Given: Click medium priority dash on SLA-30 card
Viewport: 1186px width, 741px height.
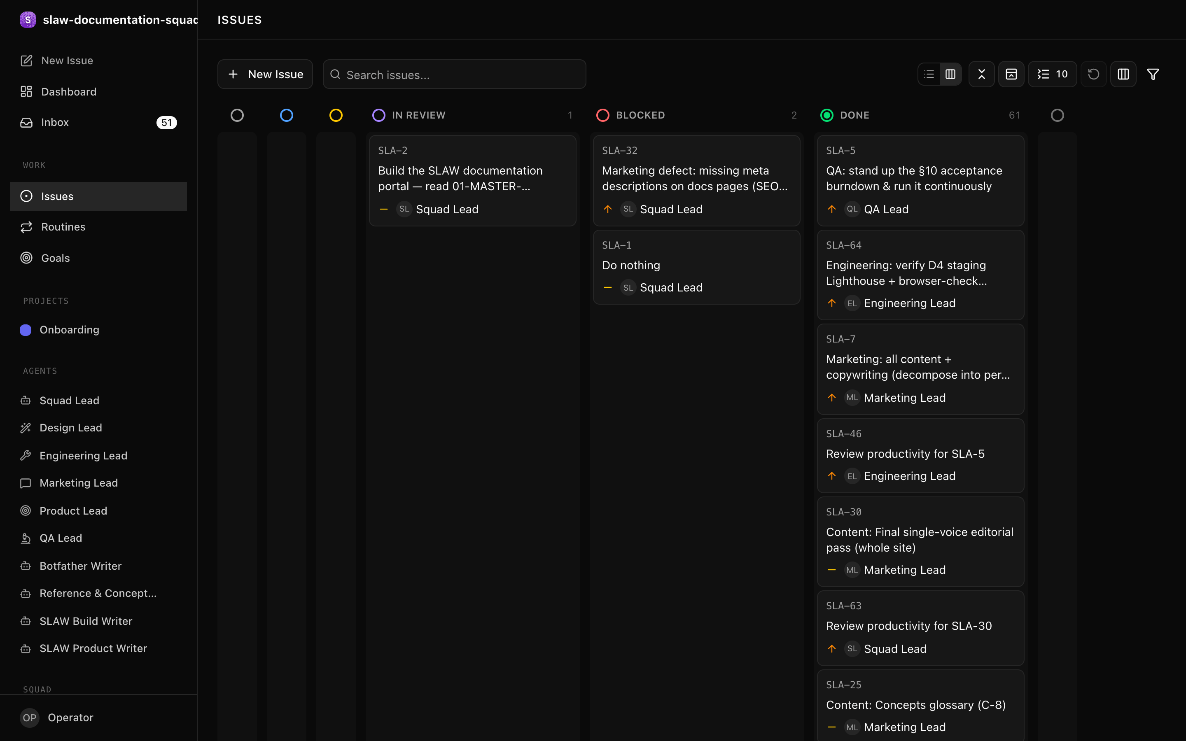Looking at the screenshot, I should (x=832, y=570).
